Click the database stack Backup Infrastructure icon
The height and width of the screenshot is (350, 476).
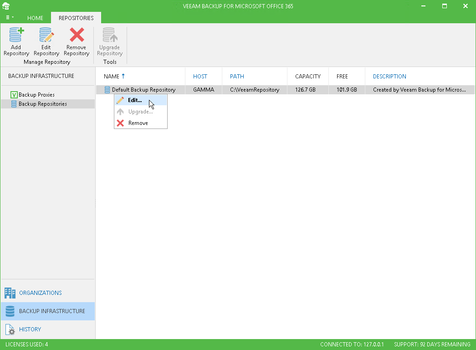[x=10, y=311]
